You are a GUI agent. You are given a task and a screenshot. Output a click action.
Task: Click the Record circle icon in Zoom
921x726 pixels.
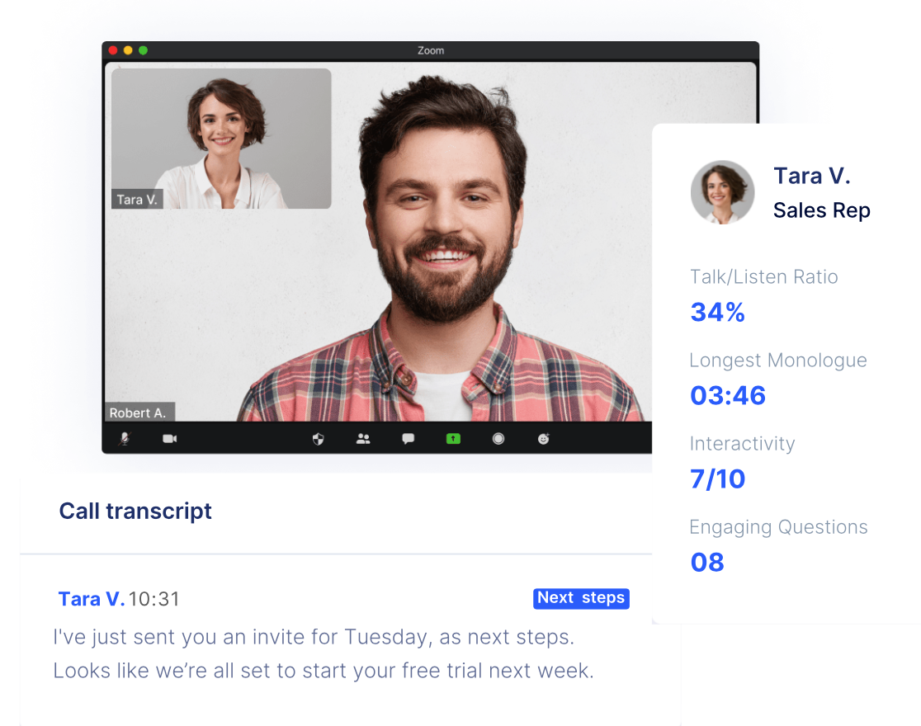click(498, 439)
